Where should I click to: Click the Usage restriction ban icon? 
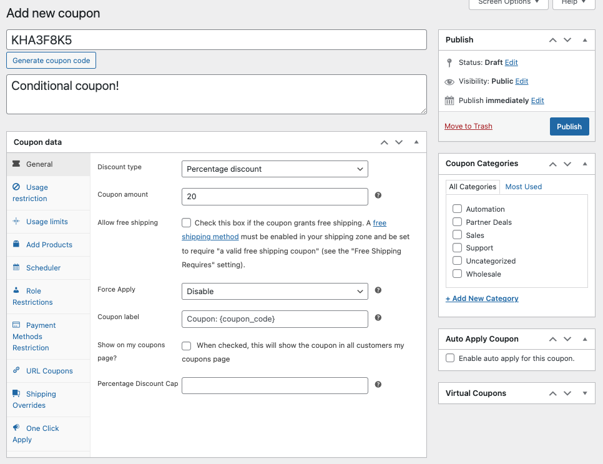coord(16,187)
